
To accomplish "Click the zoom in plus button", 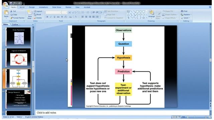I will pyautogui.click(x=206, y=117).
